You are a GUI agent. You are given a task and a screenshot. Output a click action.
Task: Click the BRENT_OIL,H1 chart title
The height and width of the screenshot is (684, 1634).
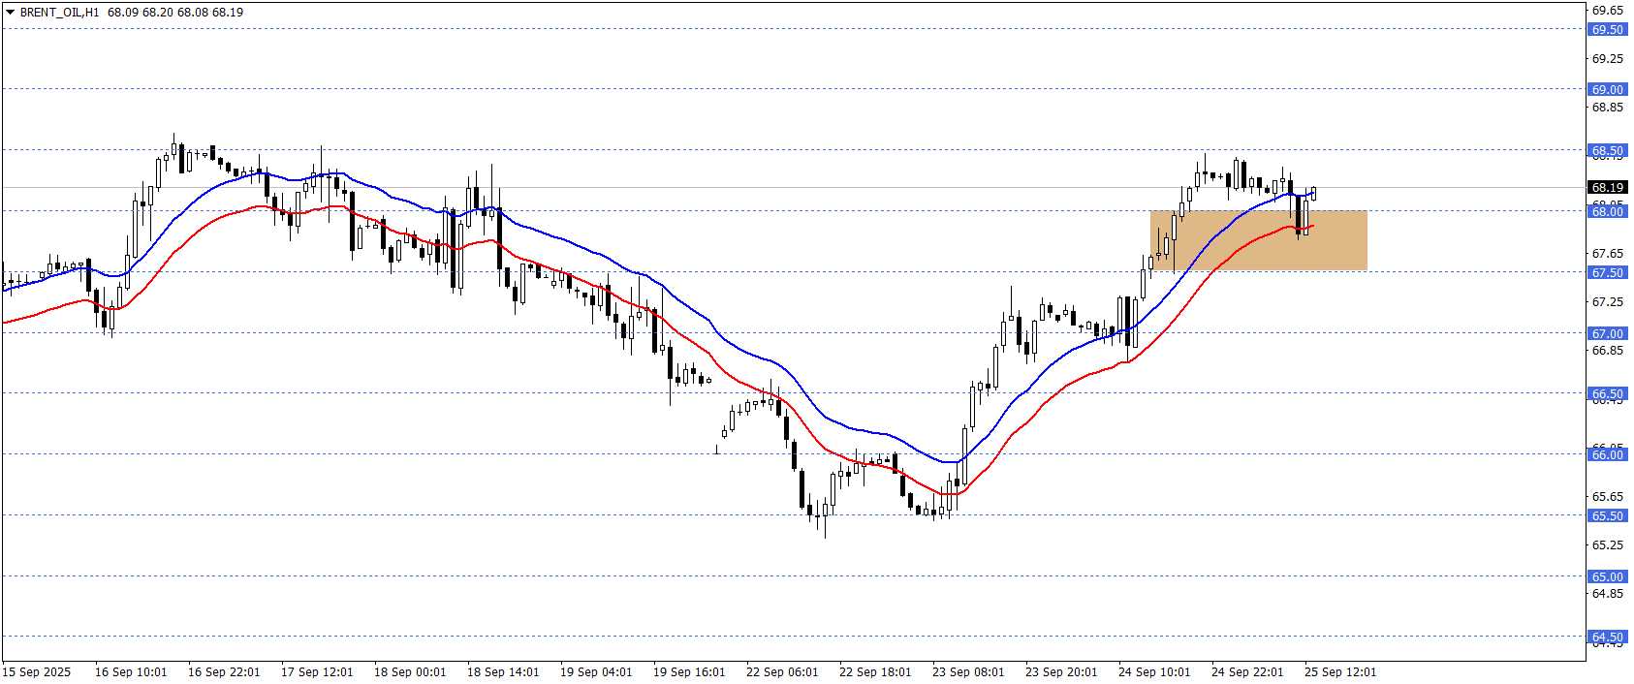click(59, 13)
